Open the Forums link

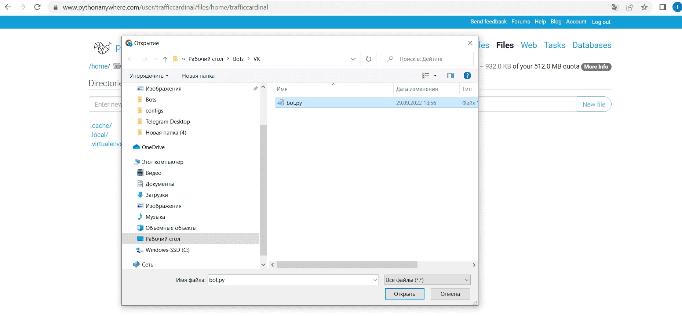[x=521, y=22]
